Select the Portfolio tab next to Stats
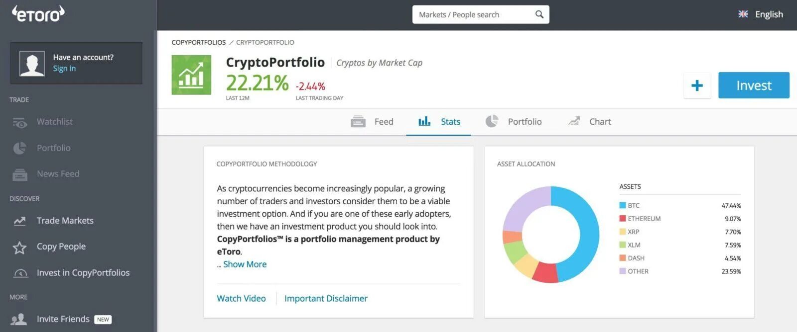This screenshot has height=332, width=797. (x=514, y=122)
